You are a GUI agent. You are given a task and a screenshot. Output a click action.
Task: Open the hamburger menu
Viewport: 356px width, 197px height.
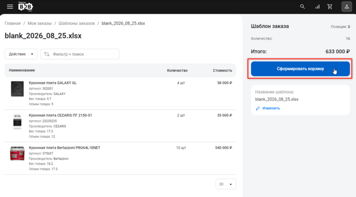pos(10,7)
